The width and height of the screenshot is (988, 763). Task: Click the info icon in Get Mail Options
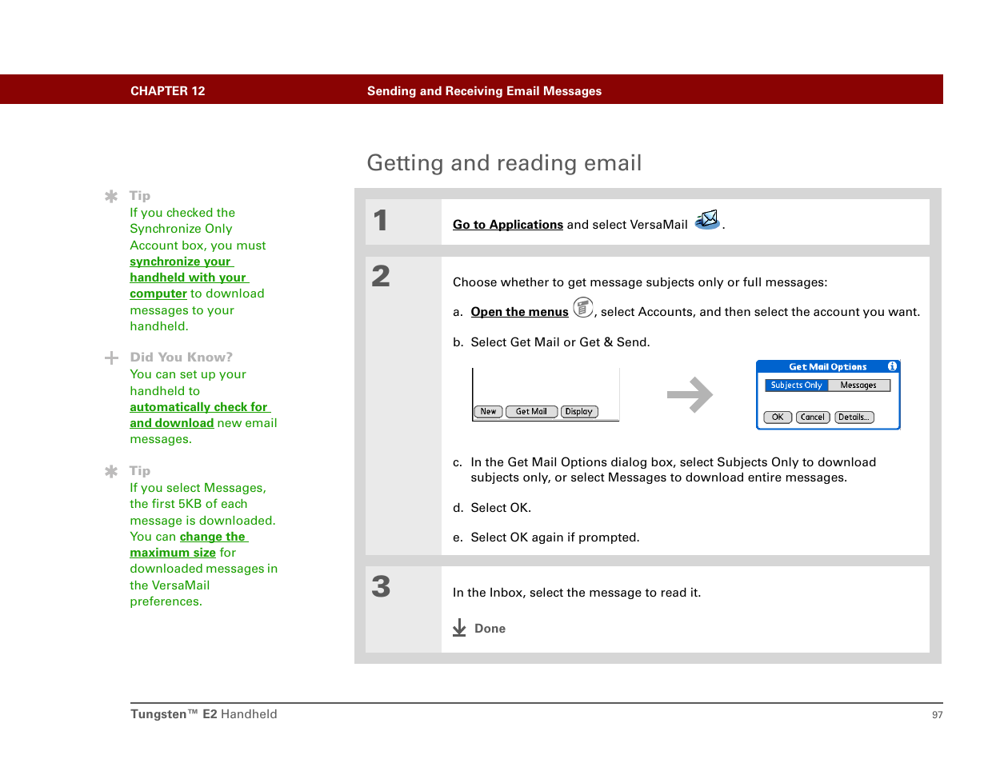pos(892,366)
